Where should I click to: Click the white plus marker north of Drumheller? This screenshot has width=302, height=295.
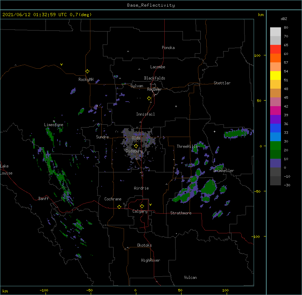point(214,131)
